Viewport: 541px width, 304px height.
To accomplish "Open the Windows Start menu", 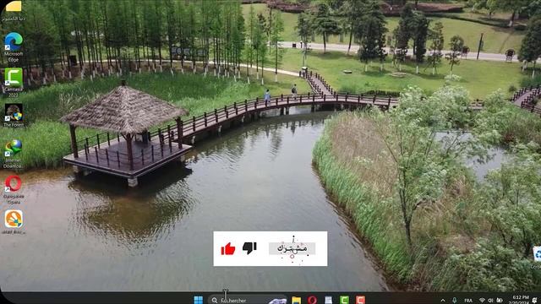I will [199, 300].
